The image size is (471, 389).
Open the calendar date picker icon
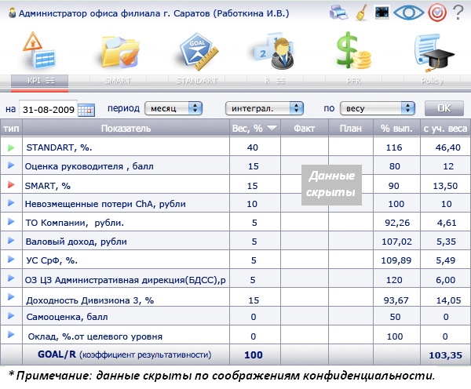(x=86, y=110)
